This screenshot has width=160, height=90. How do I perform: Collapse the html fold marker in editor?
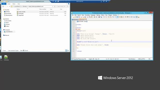[76, 24]
